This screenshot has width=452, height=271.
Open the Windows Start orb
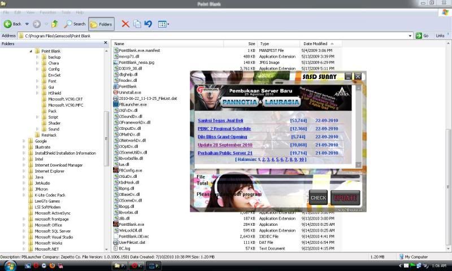(9, 265)
